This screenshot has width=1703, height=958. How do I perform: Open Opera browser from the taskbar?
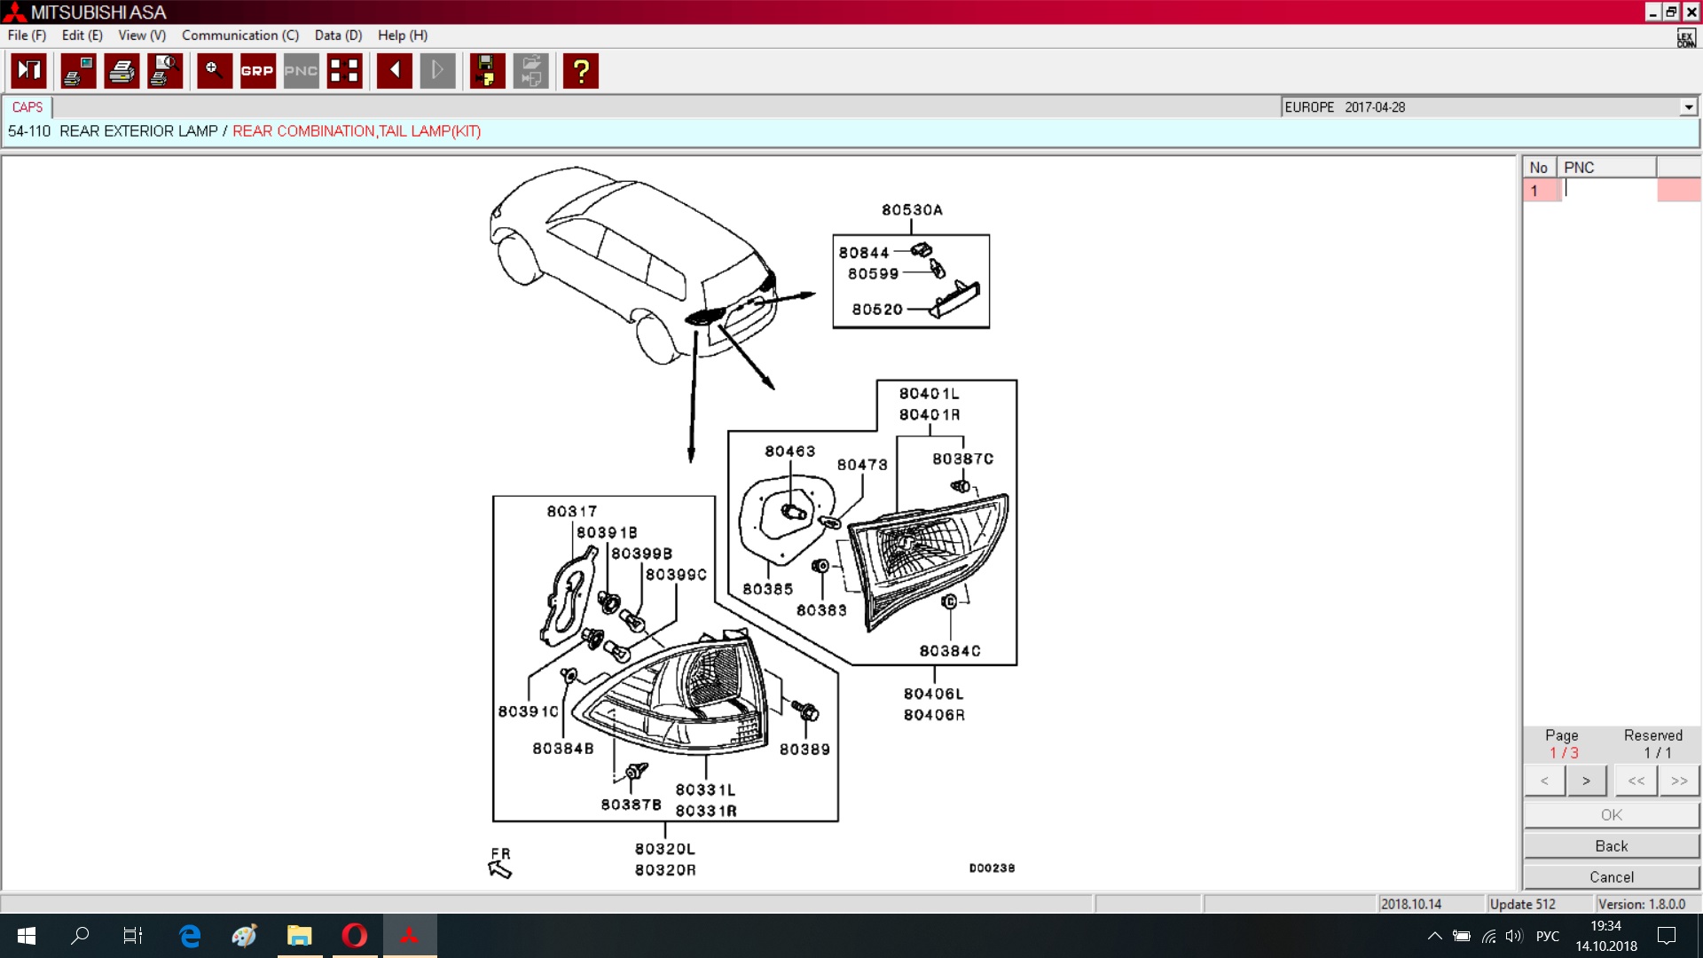click(355, 935)
